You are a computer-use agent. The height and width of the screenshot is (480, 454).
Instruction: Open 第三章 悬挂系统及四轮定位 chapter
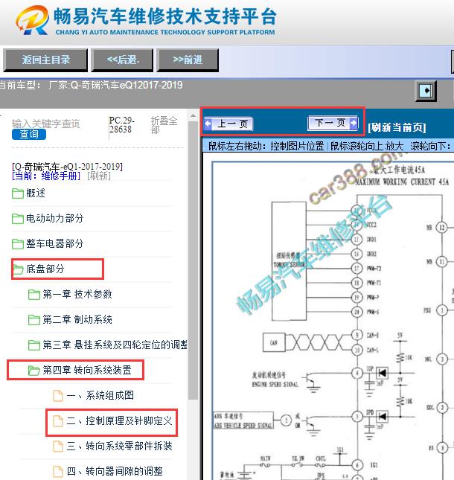(x=115, y=345)
